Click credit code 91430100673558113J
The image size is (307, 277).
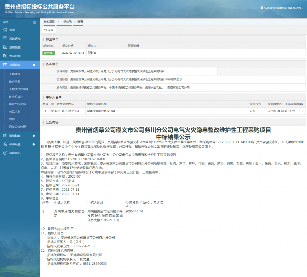coord(65,111)
